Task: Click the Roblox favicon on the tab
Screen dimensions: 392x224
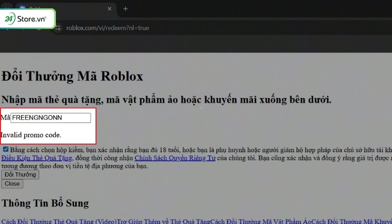Action: (x=22, y=9)
